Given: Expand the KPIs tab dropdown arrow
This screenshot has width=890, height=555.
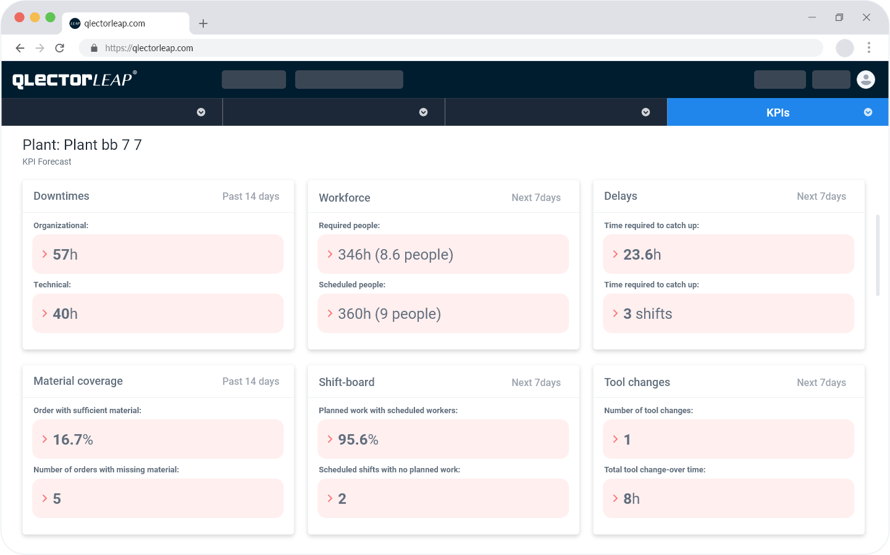Looking at the screenshot, I should coord(868,112).
